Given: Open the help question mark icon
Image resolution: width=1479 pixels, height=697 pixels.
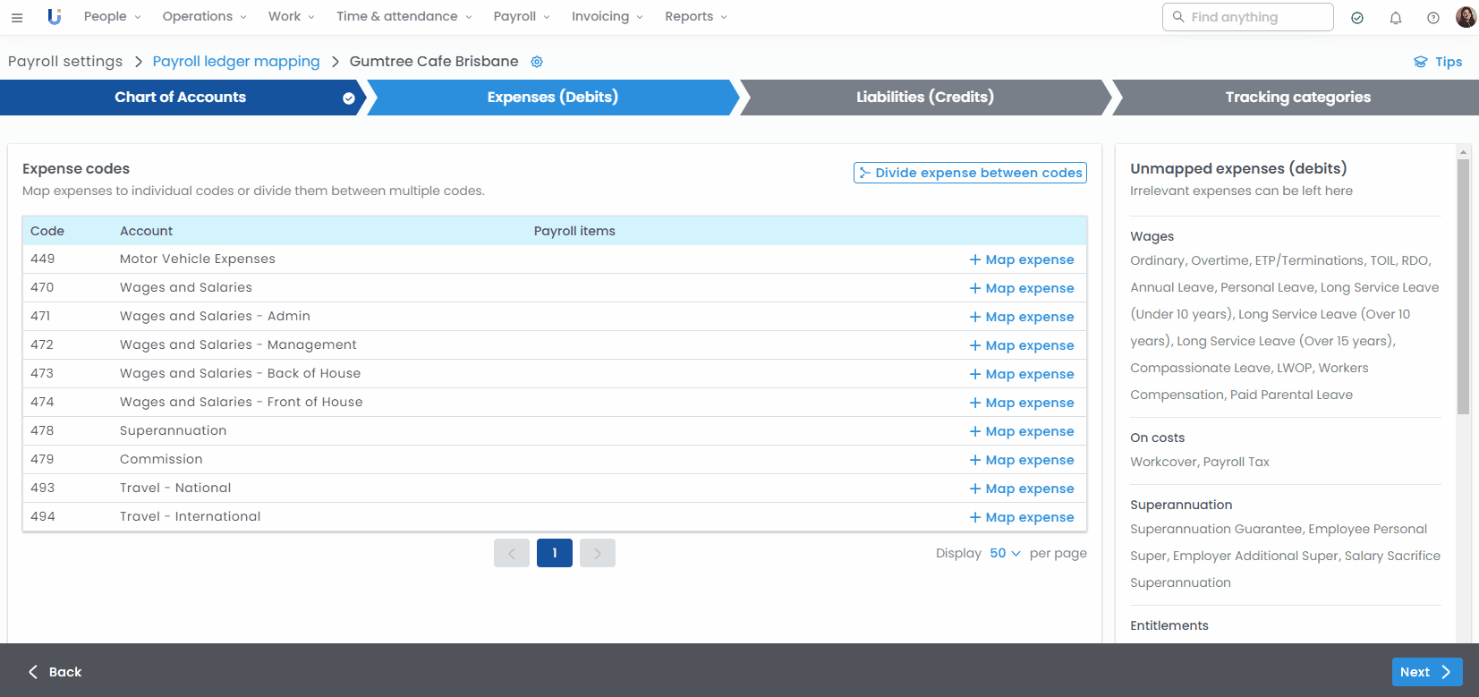Looking at the screenshot, I should pos(1432,18).
